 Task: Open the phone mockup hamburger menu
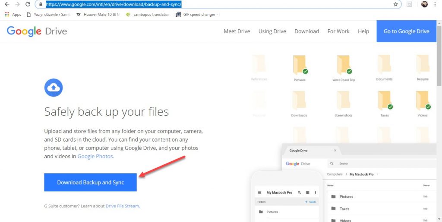pos(259,193)
